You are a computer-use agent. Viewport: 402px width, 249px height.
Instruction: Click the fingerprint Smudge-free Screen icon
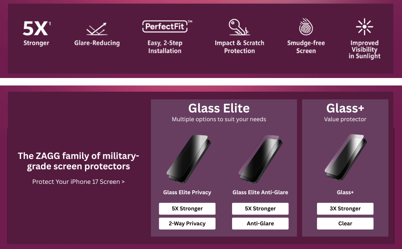click(306, 27)
